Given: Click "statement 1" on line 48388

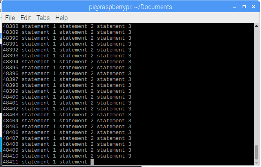Looking at the screenshot, I should [39, 26].
